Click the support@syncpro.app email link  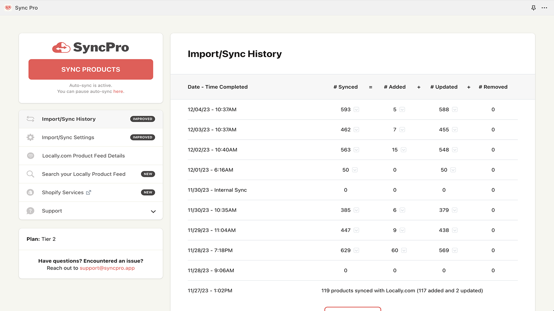pyautogui.click(x=107, y=268)
